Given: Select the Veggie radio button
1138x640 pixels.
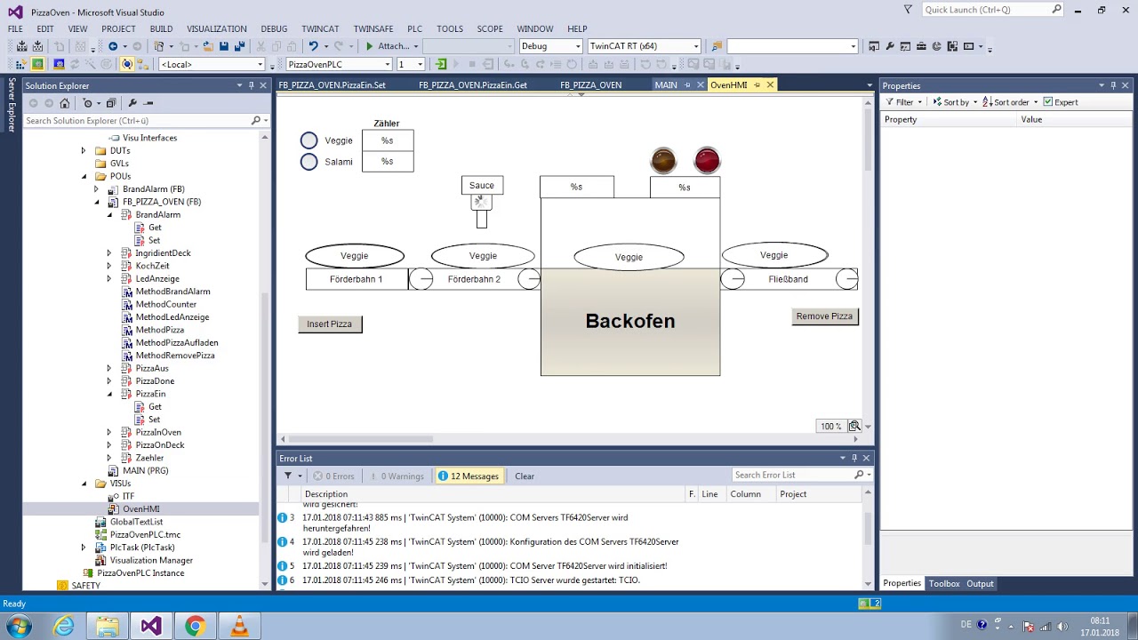Looking at the screenshot, I should click(309, 140).
